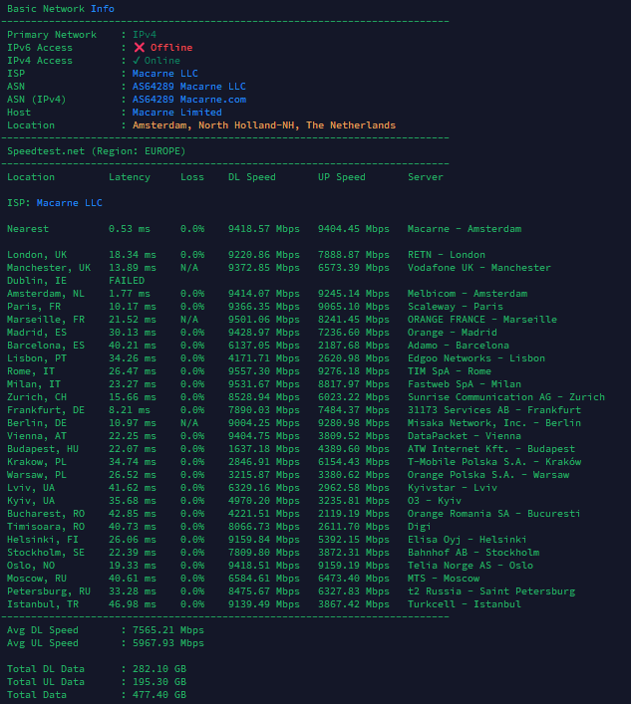The height and width of the screenshot is (704, 631).
Task: Click the Online checkmark icon
Action: coord(137,60)
